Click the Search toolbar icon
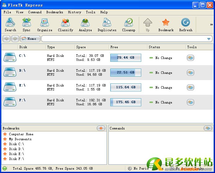This screenshot has height=173, width=215. click(x=10, y=24)
